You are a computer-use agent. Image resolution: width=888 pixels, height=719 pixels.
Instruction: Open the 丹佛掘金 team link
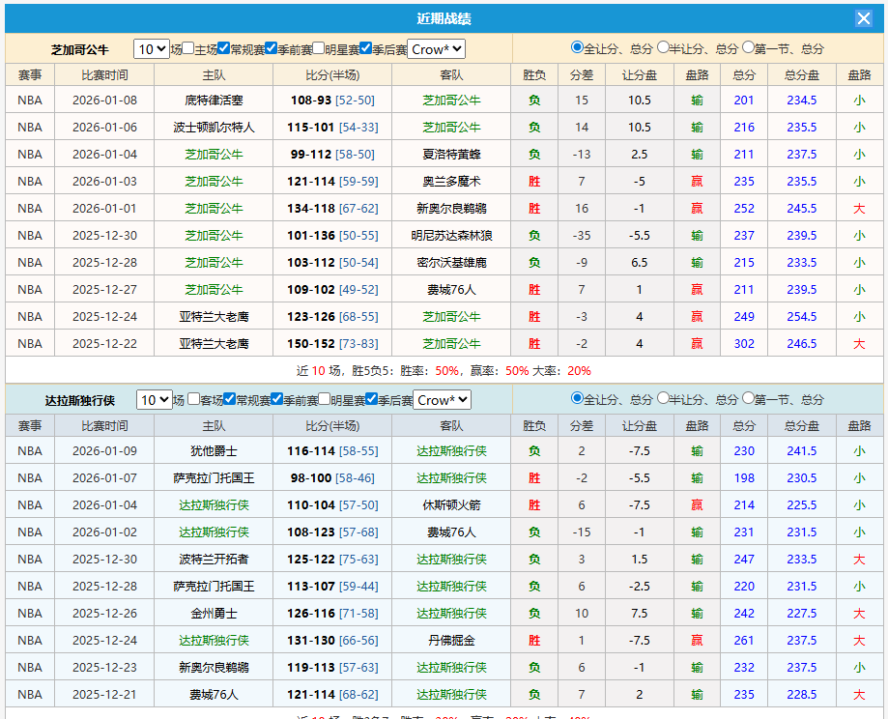click(x=451, y=641)
